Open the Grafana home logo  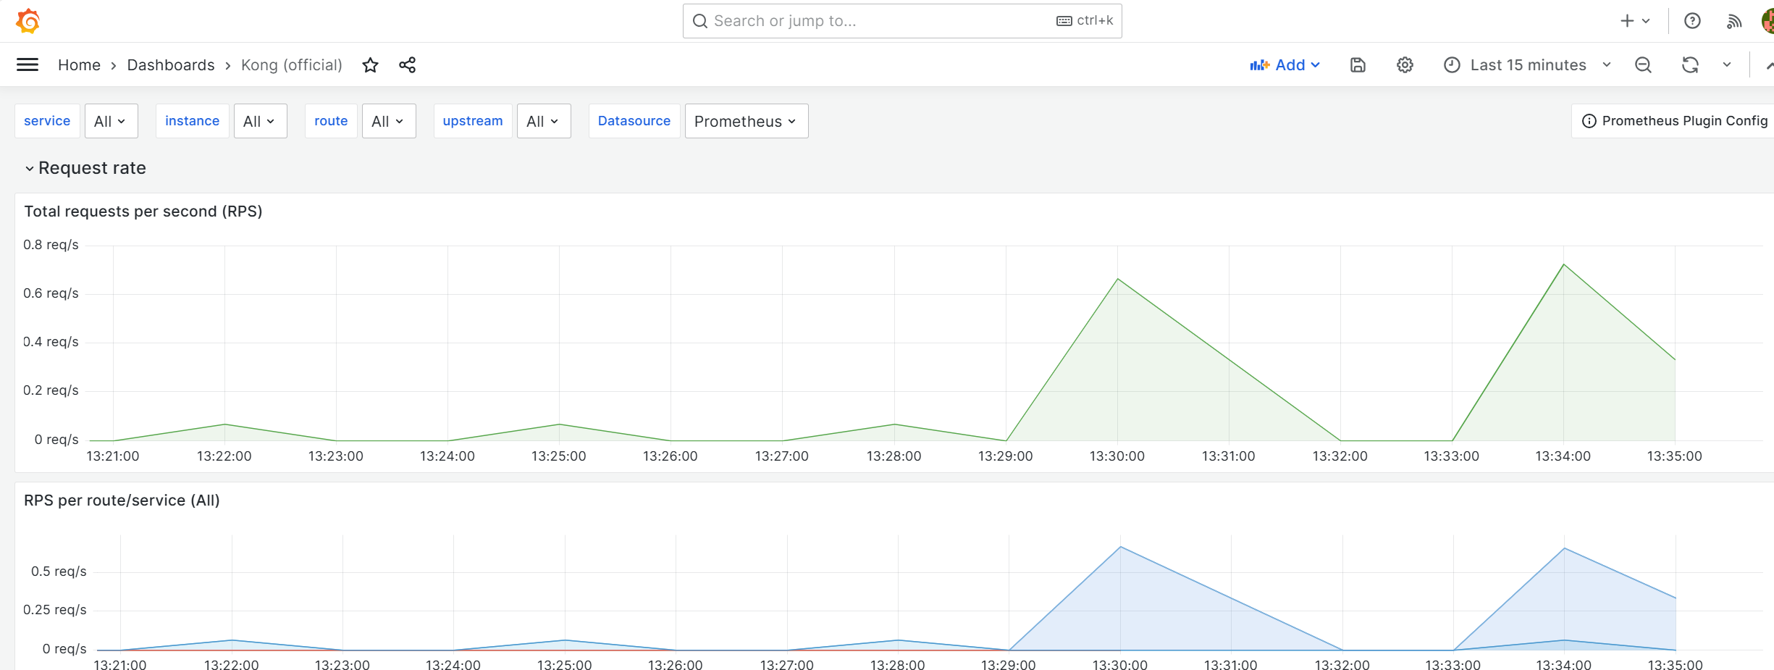pos(28,21)
